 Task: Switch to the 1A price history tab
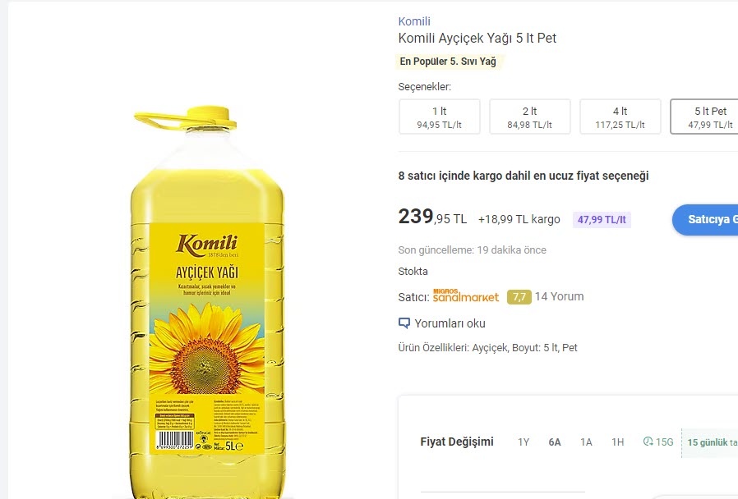coord(587,442)
